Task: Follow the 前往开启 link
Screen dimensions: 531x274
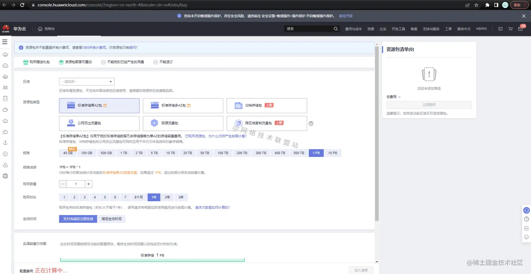Action: [x=346, y=16]
